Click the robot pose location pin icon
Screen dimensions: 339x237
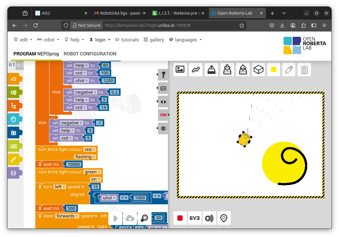[224, 218]
